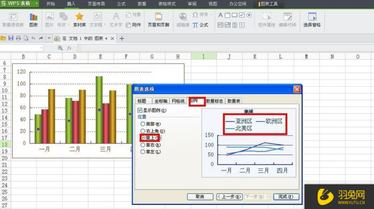Screen dimensions: 374x209
Task: Click the print icon in quick toolbar
Action: click(18, 38)
